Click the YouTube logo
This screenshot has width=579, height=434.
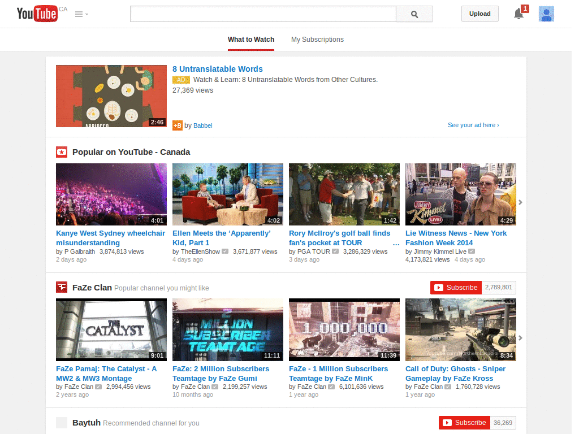pos(37,14)
